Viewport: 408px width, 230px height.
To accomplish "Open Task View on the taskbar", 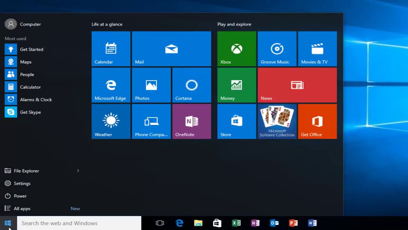I will point(160,223).
